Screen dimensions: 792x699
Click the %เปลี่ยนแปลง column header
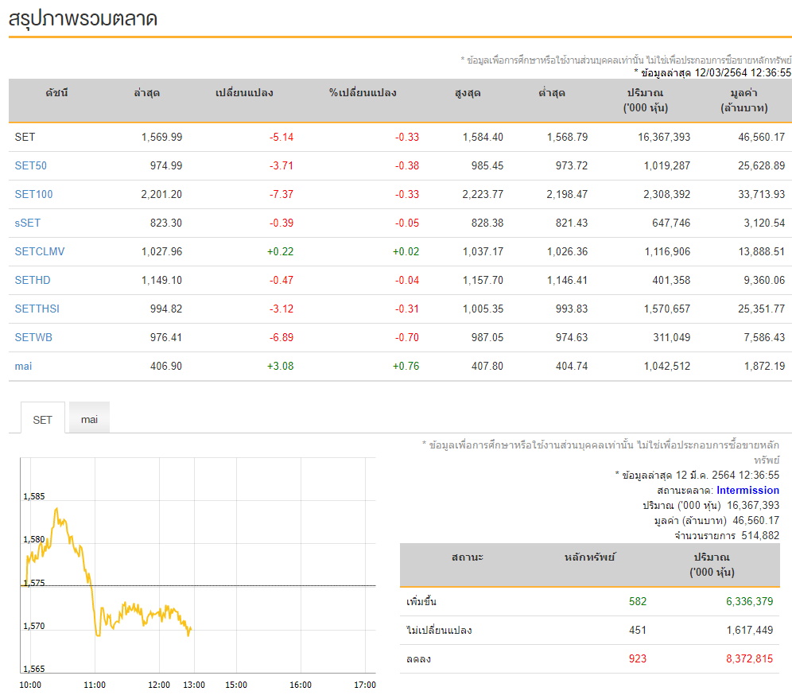click(x=363, y=93)
